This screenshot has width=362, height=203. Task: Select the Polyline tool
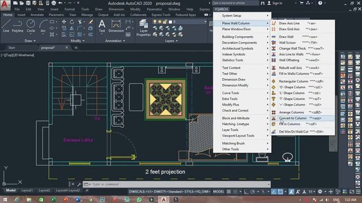18,26
